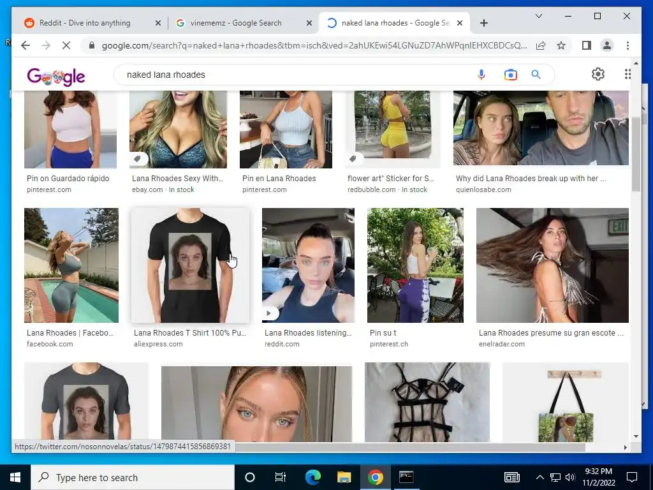The height and width of the screenshot is (490, 653).
Task: Open Task View on the taskbar
Action: (281, 477)
